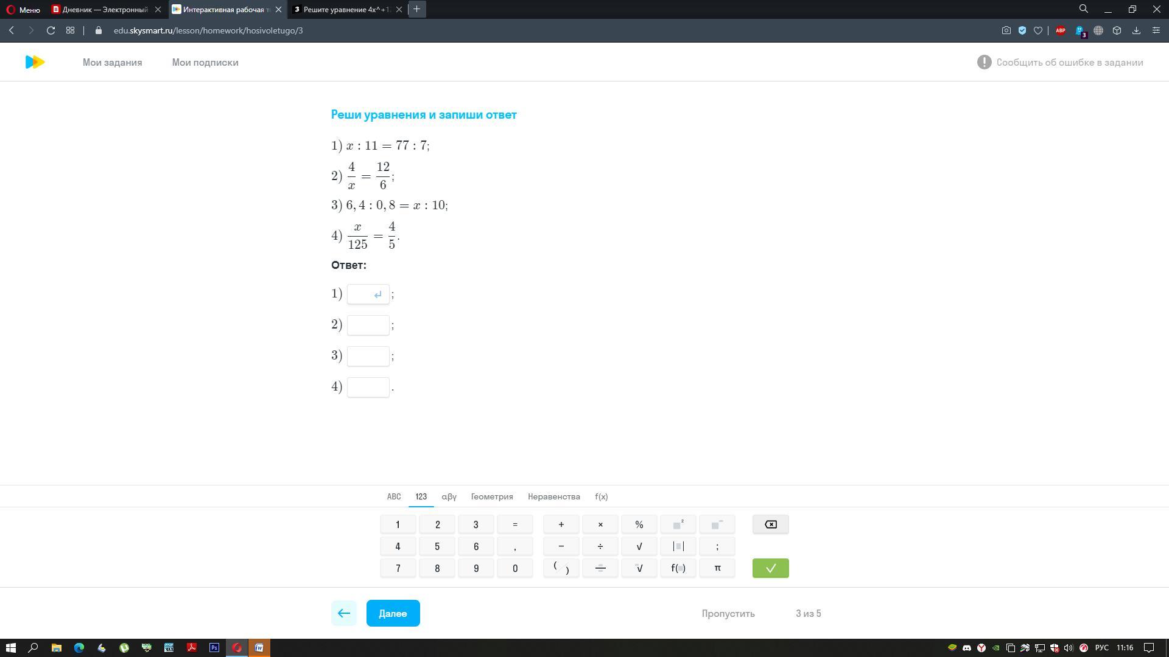Reload the page with the refresh icon
The height and width of the screenshot is (657, 1169).
(51, 30)
